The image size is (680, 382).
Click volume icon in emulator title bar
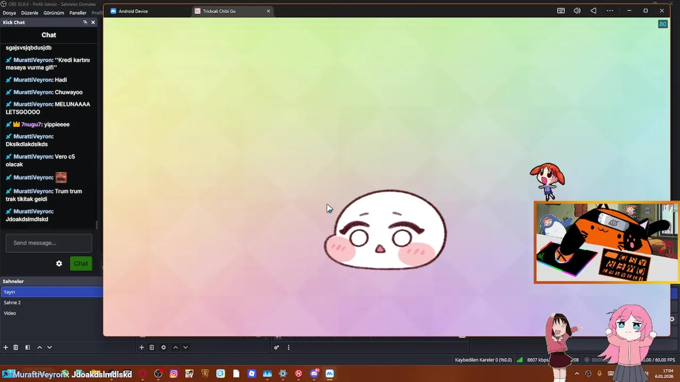click(577, 11)
